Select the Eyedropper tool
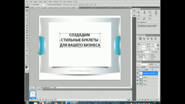 [27, 22]
